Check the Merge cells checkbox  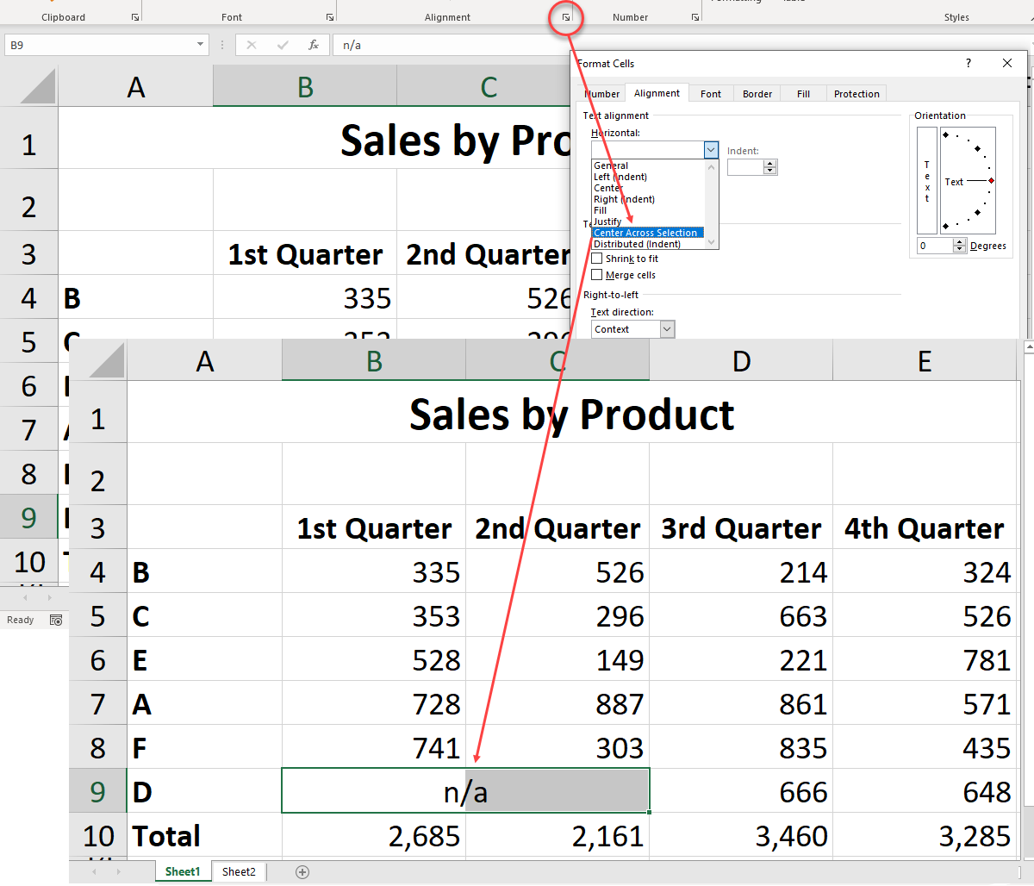click(597, 275)
